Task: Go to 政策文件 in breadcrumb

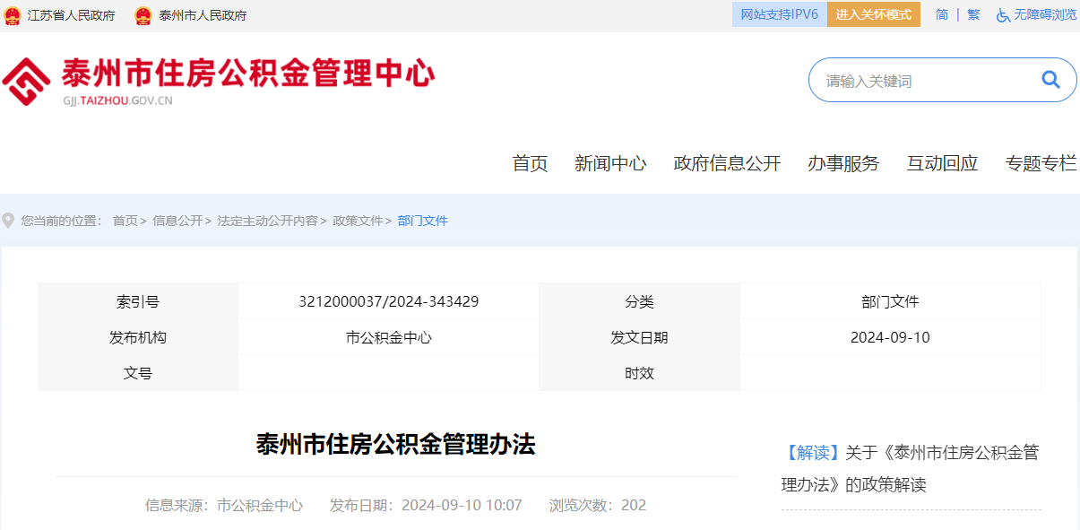Action: point(358,221)
